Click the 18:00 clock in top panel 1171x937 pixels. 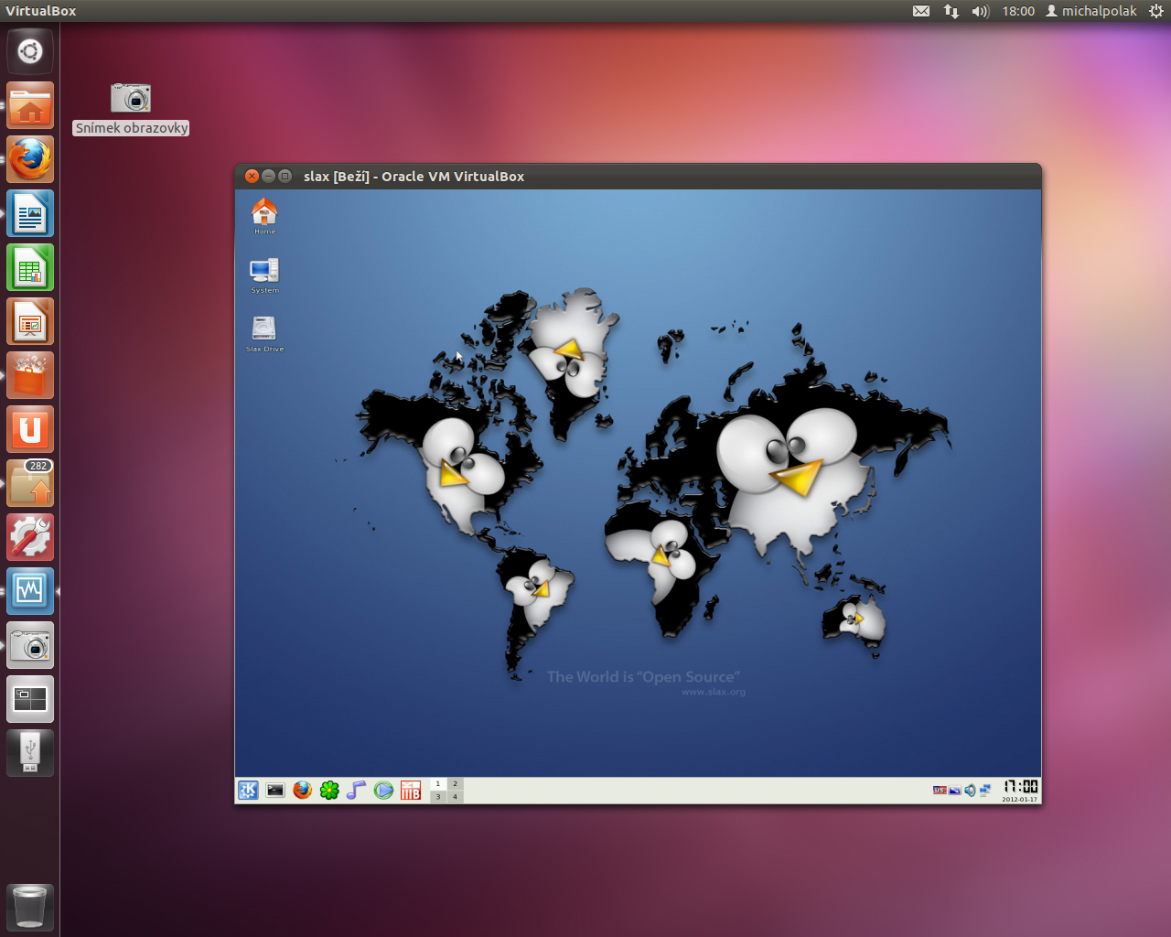tap(1018, 11)
